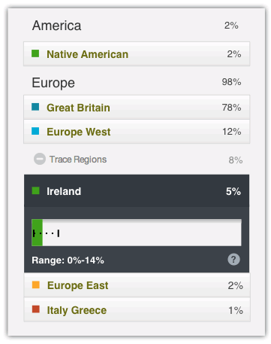Click the green Ireland color square

click(36, 190)
